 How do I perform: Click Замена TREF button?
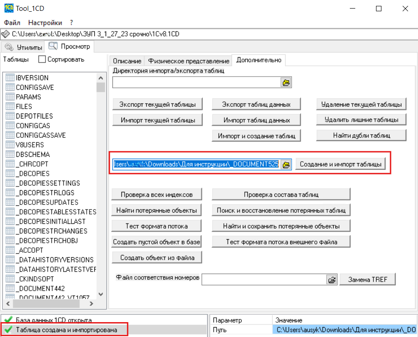[x=367, y=279]
